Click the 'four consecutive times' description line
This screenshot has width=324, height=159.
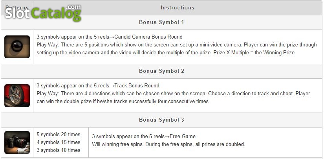click(x=123, y=102)
